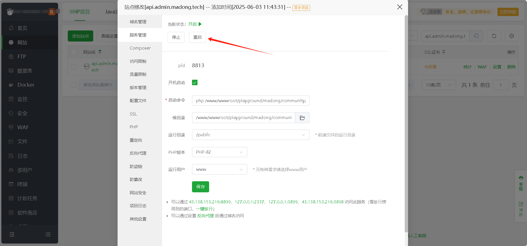The image size is (527, 246).
Task: Switch to the Composer tab
Action: click(x=140, y=48)
